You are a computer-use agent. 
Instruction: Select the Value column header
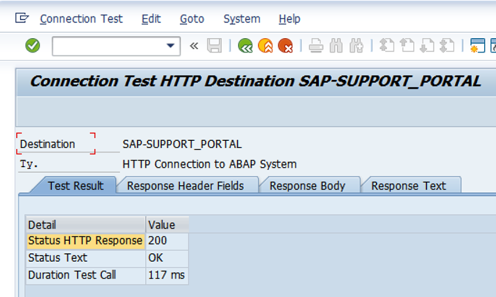click(x=167, y=225)
